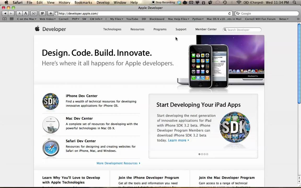The image size is (301, 188).
Task: Click the large SDK sphere in the iPad banner
Action: pyautogui.click(x=235, y=127)
